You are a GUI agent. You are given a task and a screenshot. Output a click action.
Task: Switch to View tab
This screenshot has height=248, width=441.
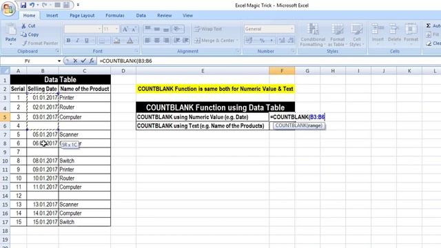[x=187, y=15]
